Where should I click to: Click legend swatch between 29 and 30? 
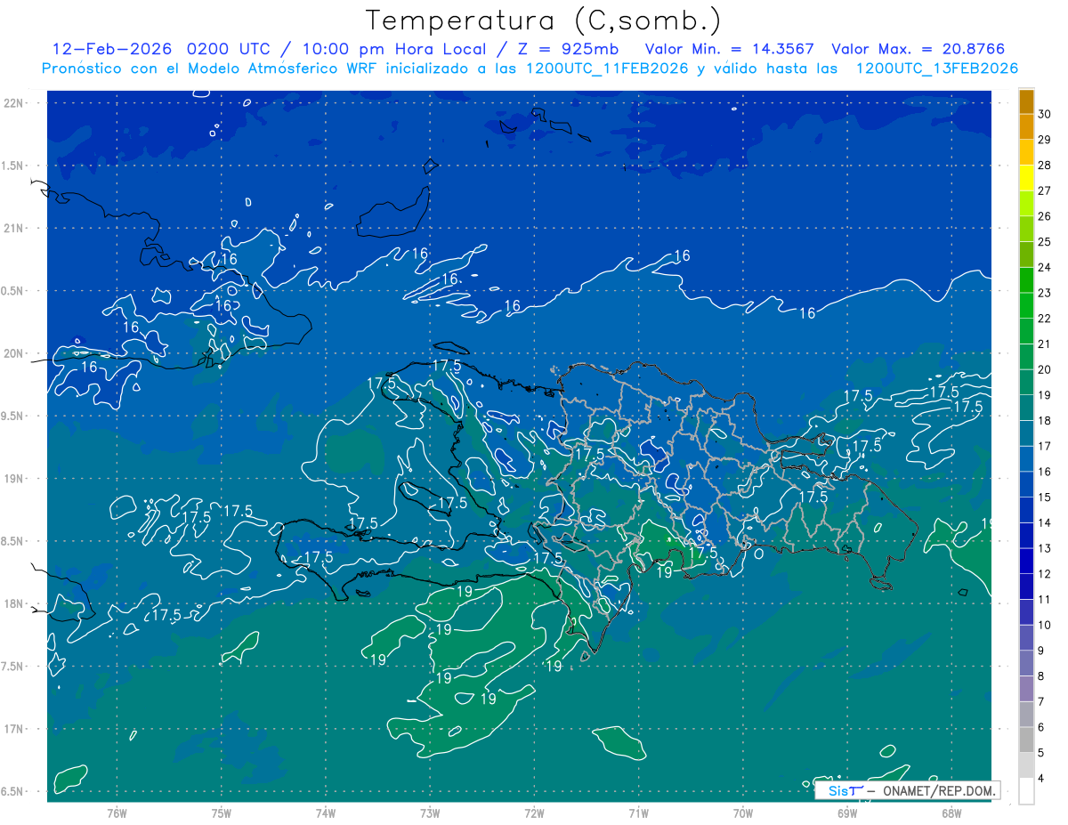(x=1026, y=126)
